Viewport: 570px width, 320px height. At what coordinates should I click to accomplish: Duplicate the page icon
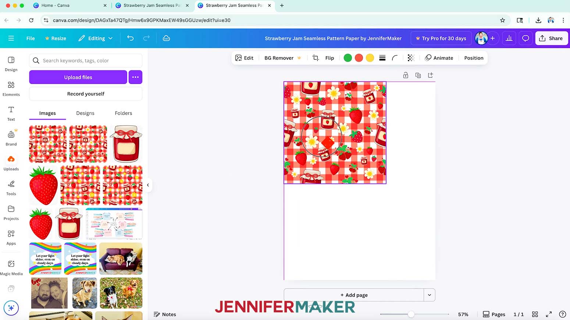[x=418, y=75]
